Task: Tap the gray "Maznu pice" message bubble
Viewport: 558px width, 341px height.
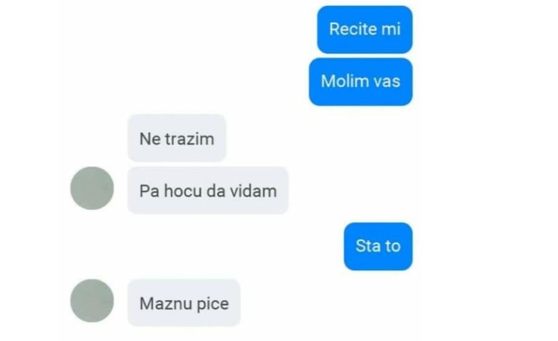Action: pos(184,303)
